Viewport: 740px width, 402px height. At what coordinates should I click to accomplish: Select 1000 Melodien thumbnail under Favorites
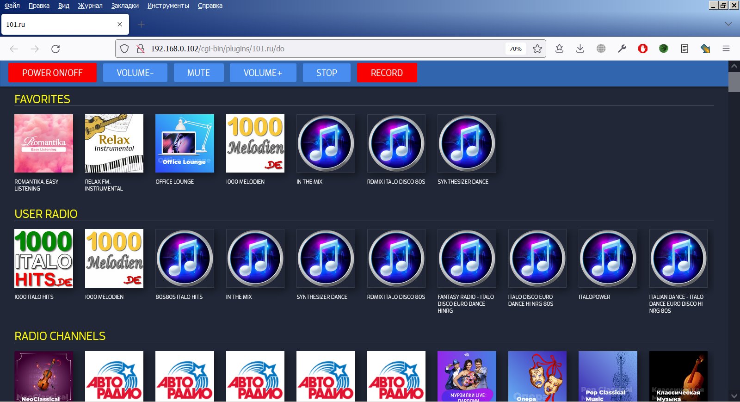click(255, 143)
